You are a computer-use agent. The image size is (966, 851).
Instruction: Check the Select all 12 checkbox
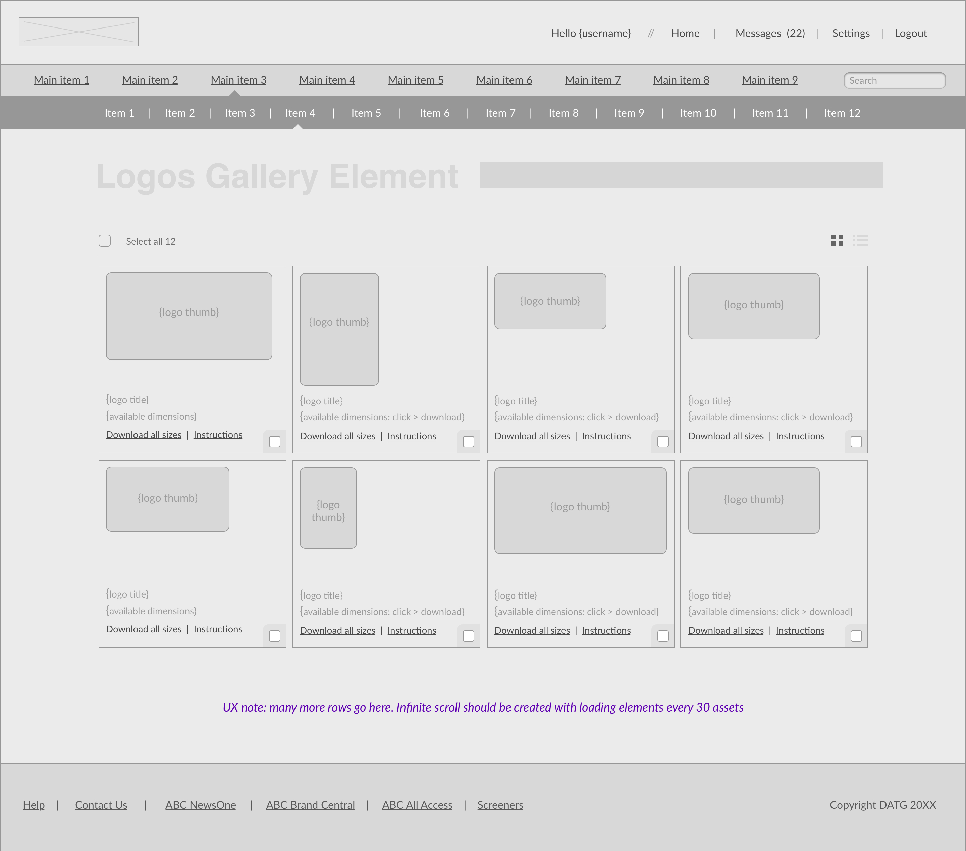pyautogui.click(x=104, y=241)
